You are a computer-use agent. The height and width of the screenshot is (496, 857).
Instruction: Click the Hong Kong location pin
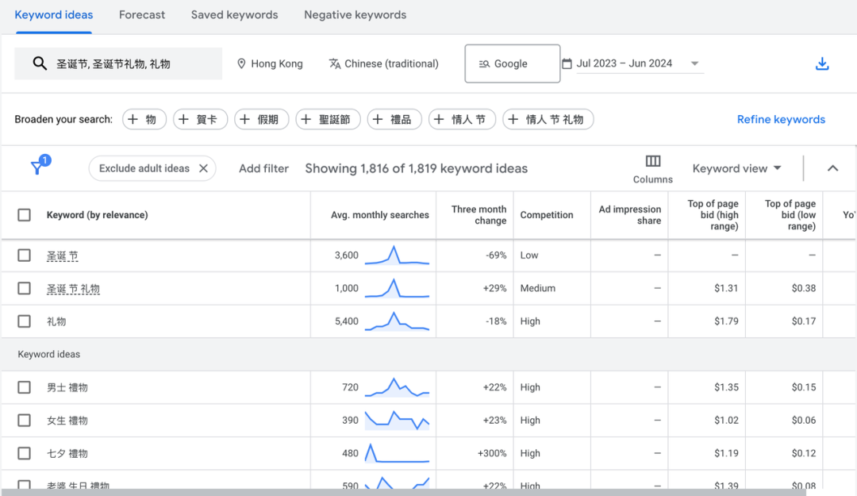(241, 63)
